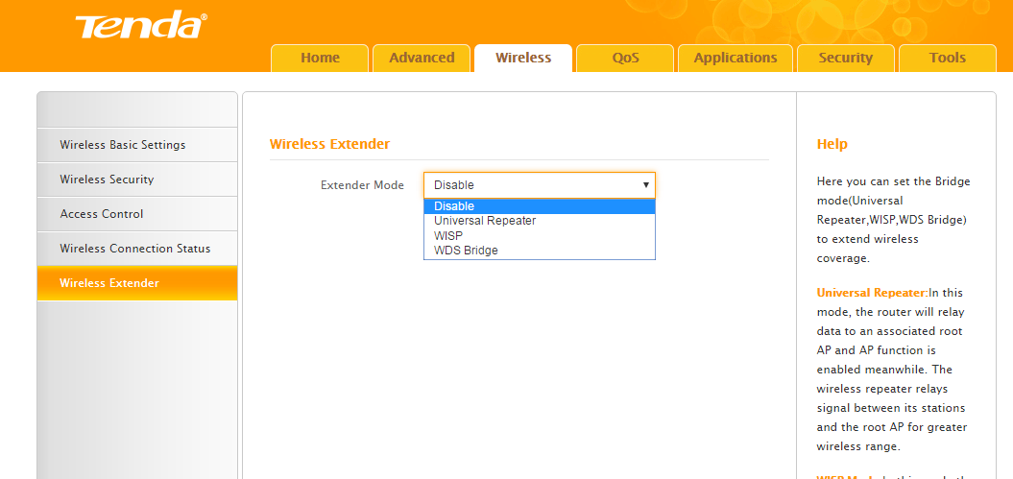Image resolution: width=1013 pixels, height=479 pixels.
Task: Switch to the Advanced tab
Action: pyautogui.click(x=422, y=58)
